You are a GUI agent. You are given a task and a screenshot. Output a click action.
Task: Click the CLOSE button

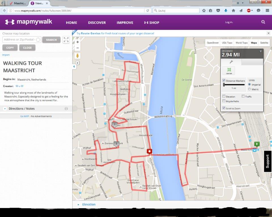click(27, 47)
